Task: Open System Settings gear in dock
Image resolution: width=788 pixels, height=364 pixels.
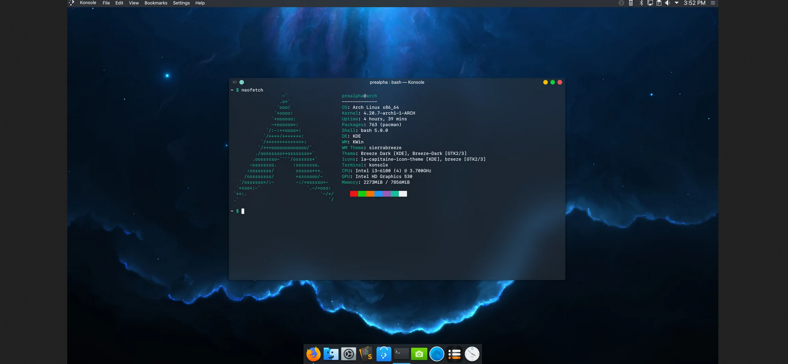Action: [x=349, y=354]
